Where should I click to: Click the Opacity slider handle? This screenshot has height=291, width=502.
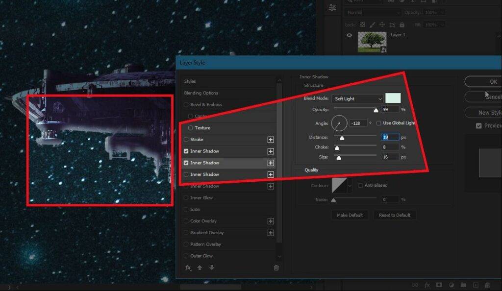pyautogui.click(x=376, y=110)
